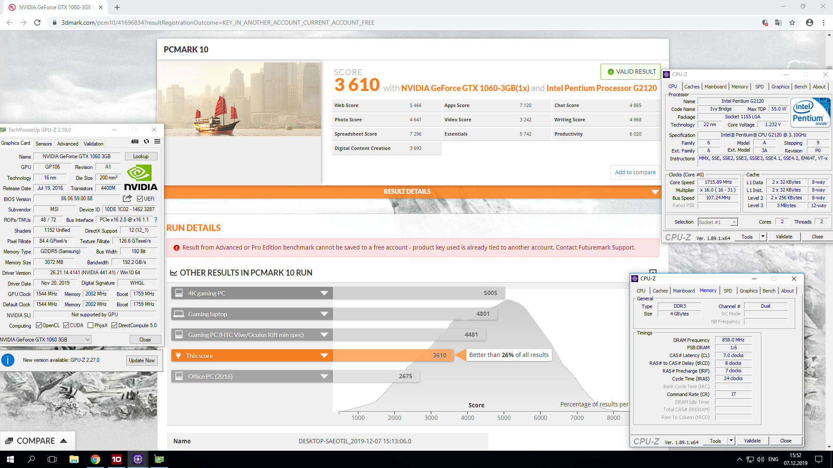This screenshot has height=468, width=833.
Task: Toggle the PhysX checkbox
Action: (90, 325)
